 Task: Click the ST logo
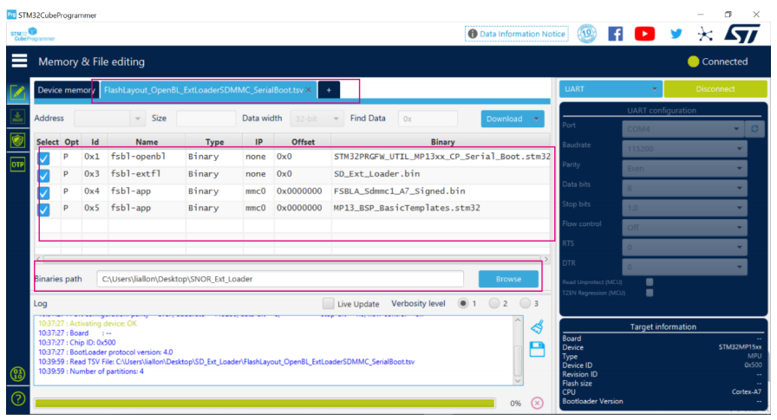pos(741,34)
